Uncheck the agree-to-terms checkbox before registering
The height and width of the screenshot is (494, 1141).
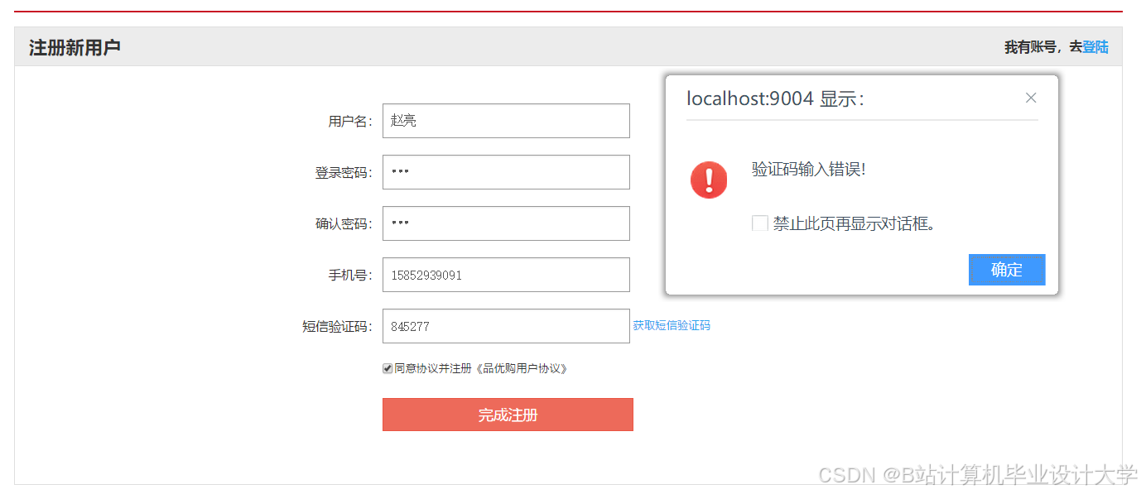coord(387,368)
